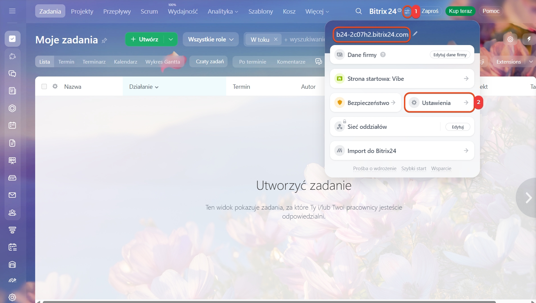
Task: Expand the Extensions dropdown arrow
Action: [x=531, y=62]
